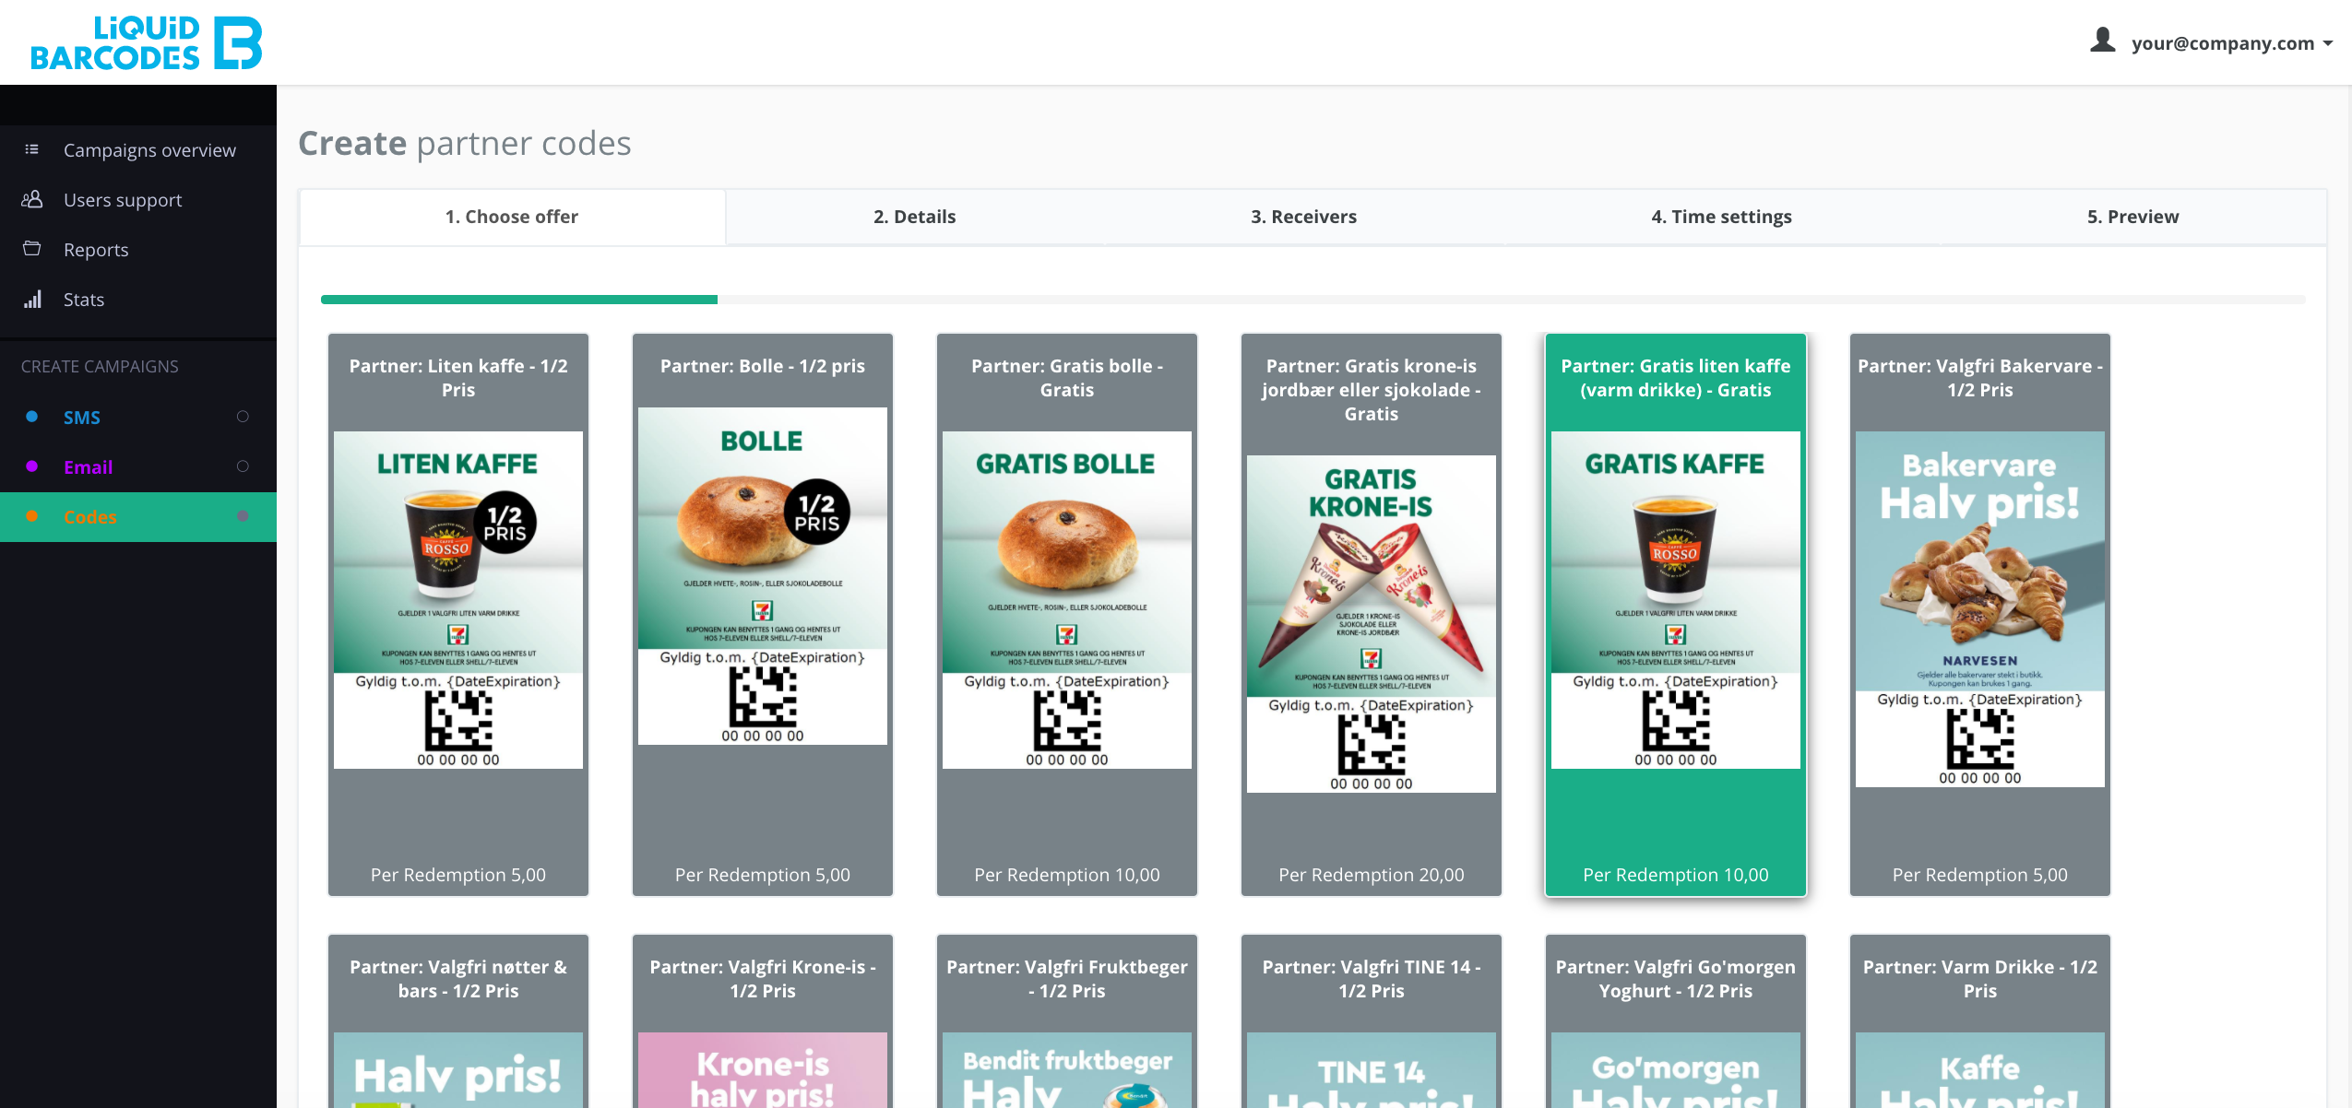Select SMS campaign creation
The height and width of the screenshot is (1108, 2352).
coord(82,418)
